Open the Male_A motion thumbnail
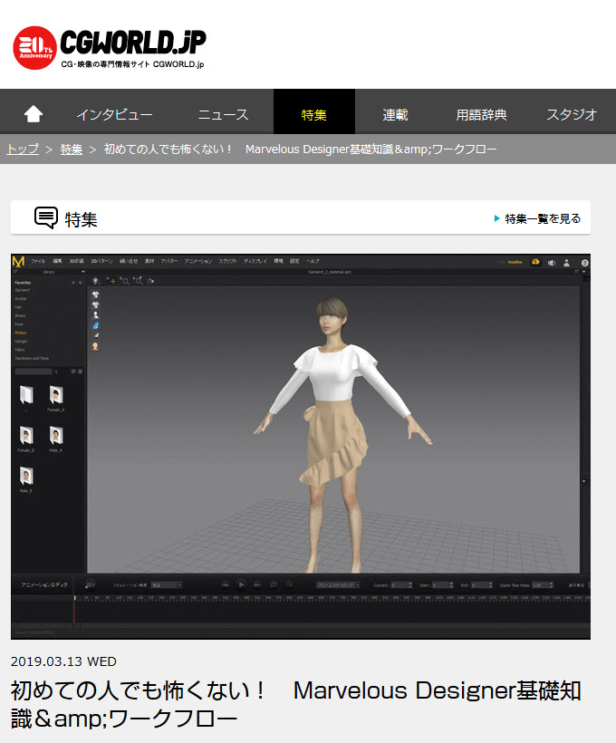This screenshot has height=743, width=616. pos(56,435)
